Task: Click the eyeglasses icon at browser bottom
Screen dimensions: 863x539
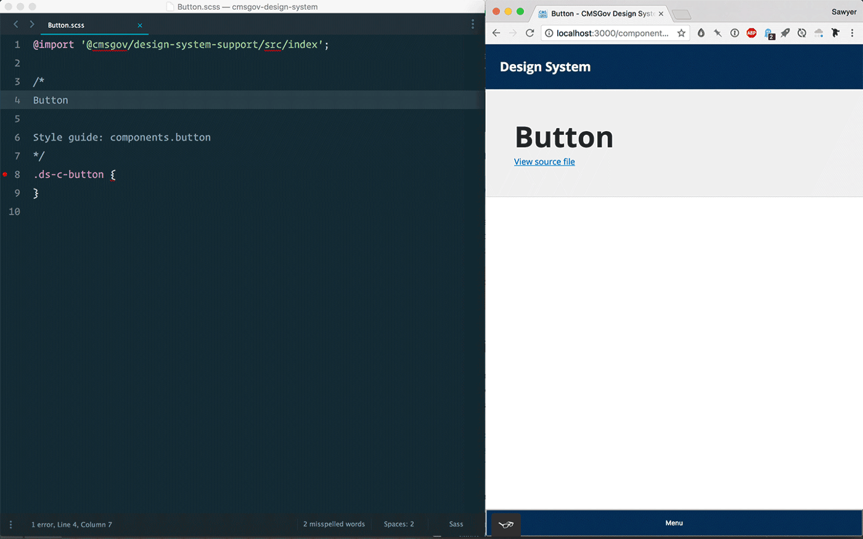Action: pyautogui.click(x=507, y=525)
